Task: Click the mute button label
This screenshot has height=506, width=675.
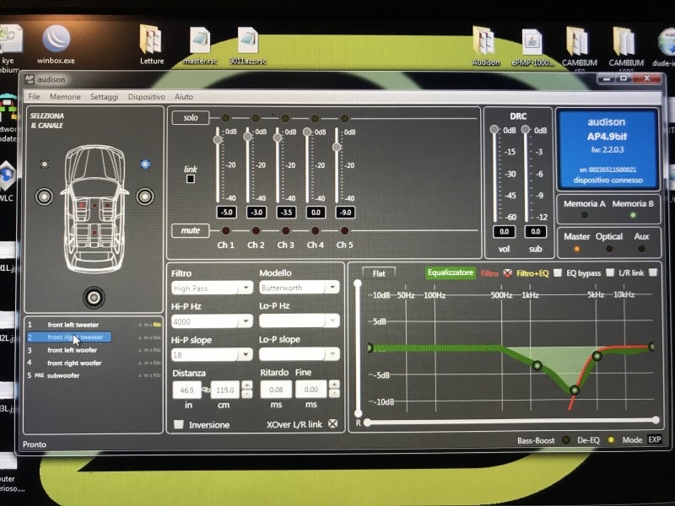Action: [191, 230]
